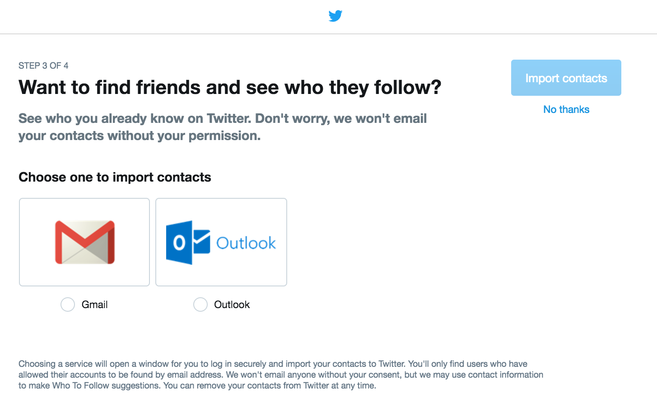Click the Gmail text label beside its radio
The height and width of the screenshot is (398, 657).
click(94, 304)
